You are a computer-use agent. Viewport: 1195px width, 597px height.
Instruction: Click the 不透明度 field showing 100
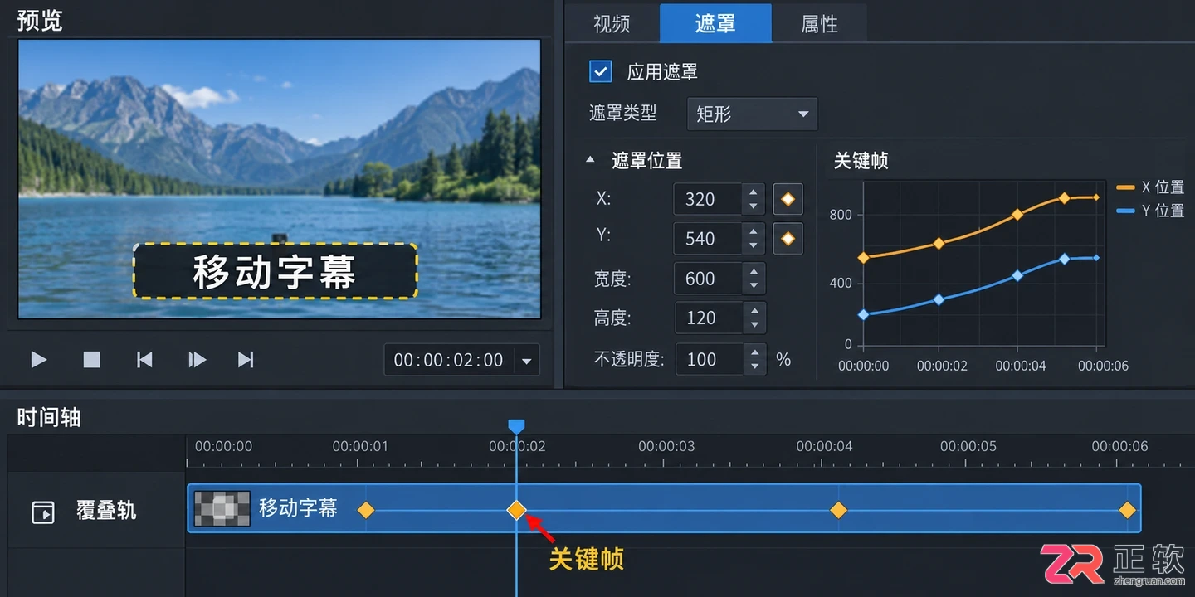click(710, 359)
